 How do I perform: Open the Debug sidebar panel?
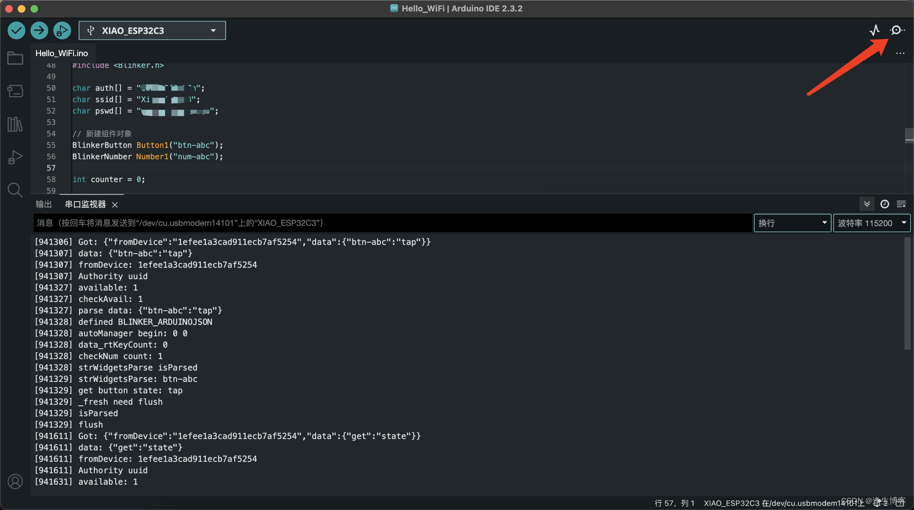click(x=15, y=157)
